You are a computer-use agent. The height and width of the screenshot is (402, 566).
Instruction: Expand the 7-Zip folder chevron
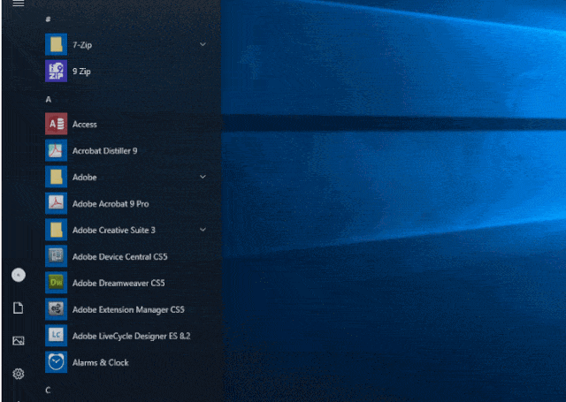[x=203, y=44]
